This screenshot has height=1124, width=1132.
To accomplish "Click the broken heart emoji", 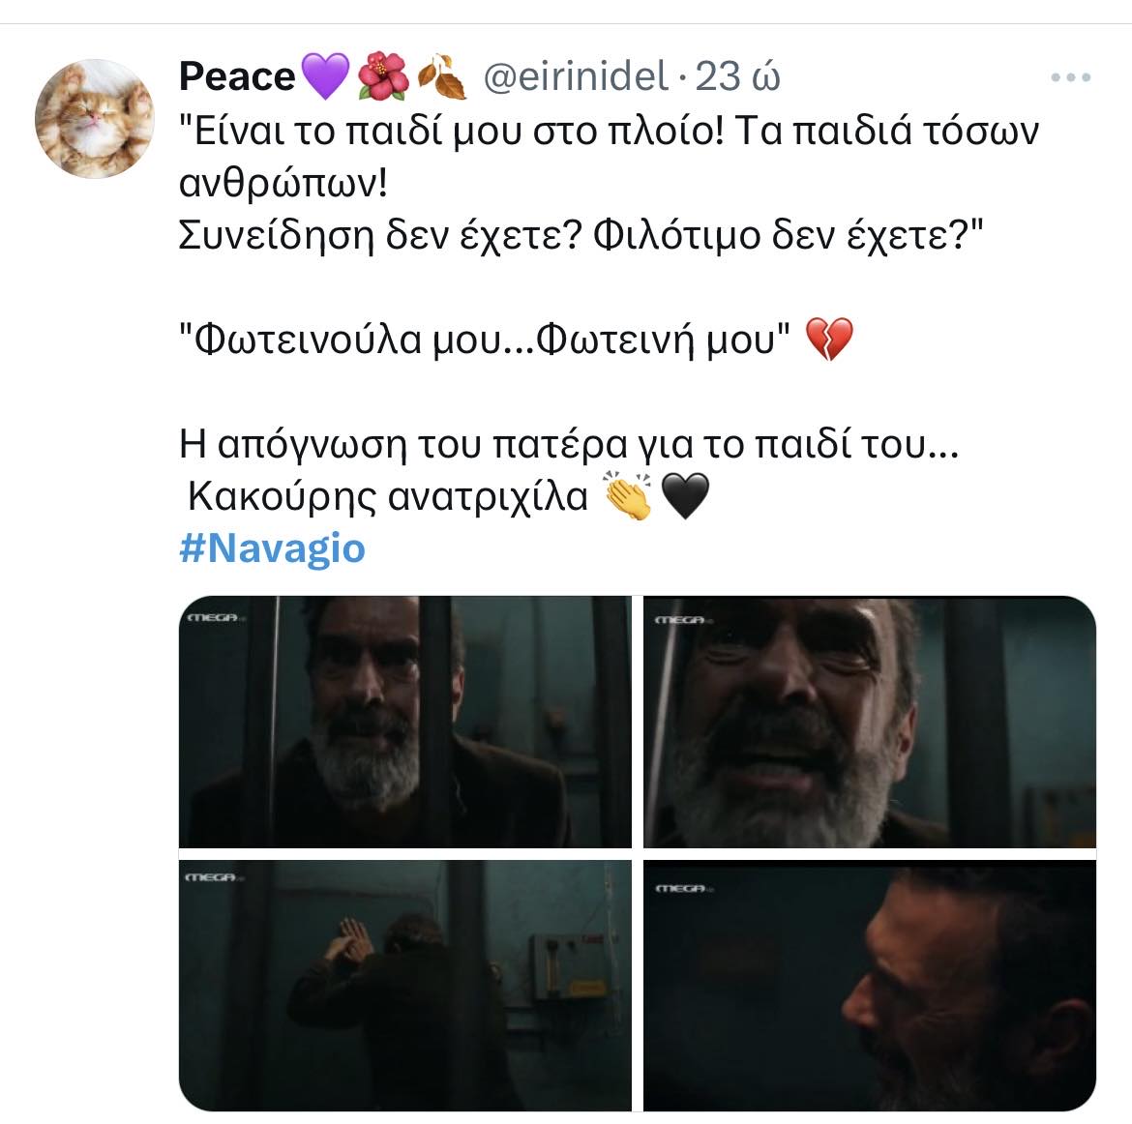I will pos(829,338).
